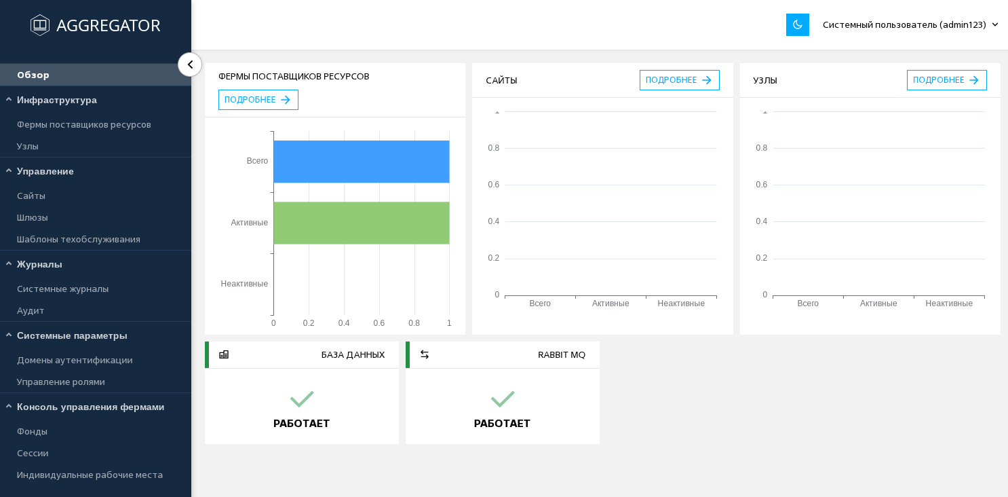Screen dimensions: 1008x497
Task: Click the database checkmark status icon
Action: tap(302, 399)
